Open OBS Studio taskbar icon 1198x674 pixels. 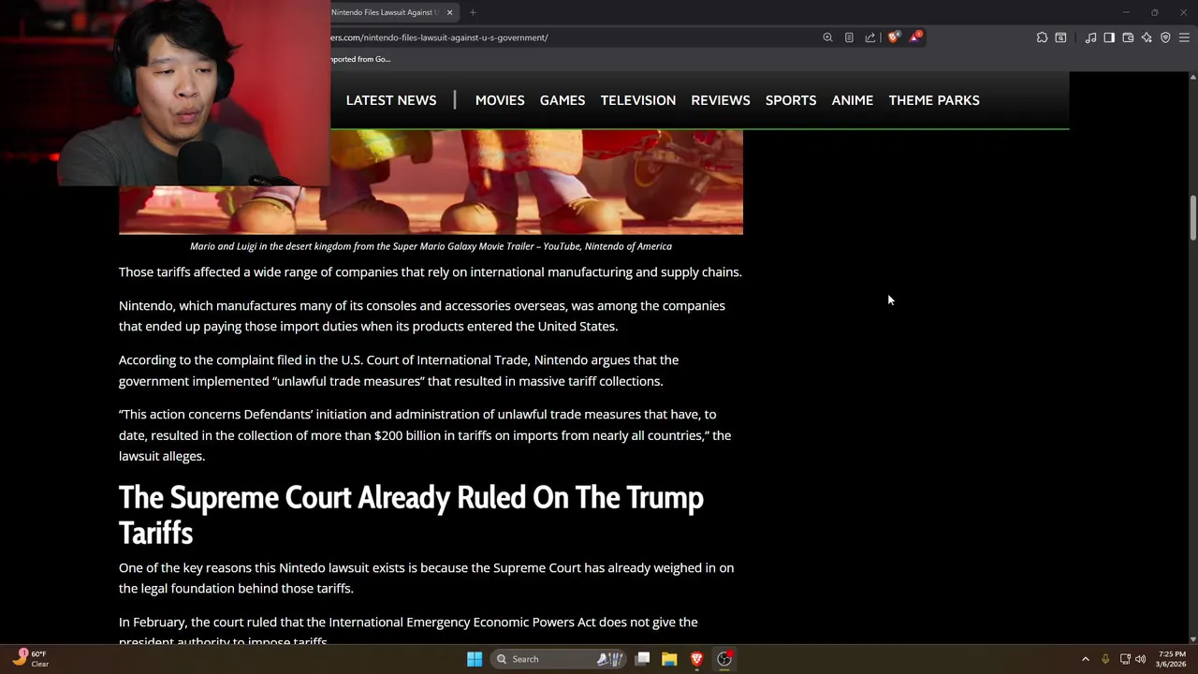click(724, 659)
